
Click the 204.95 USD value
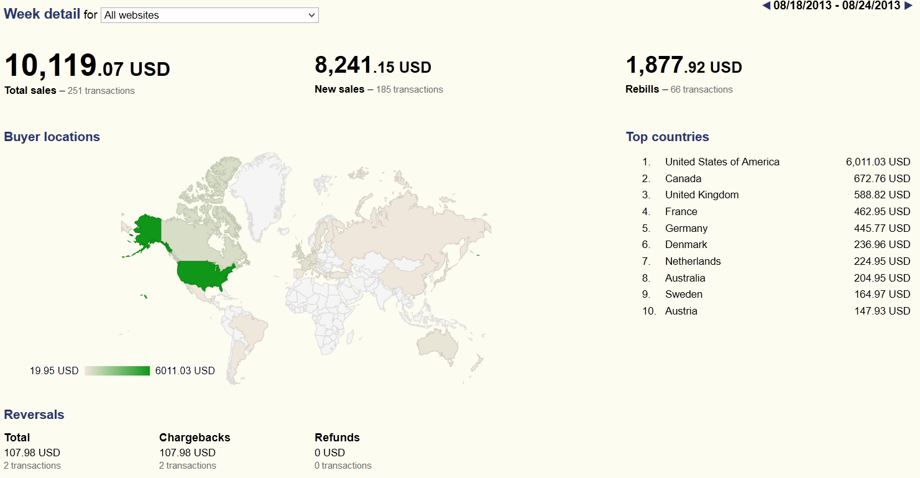pyautogui.click(x=882, y=278)
